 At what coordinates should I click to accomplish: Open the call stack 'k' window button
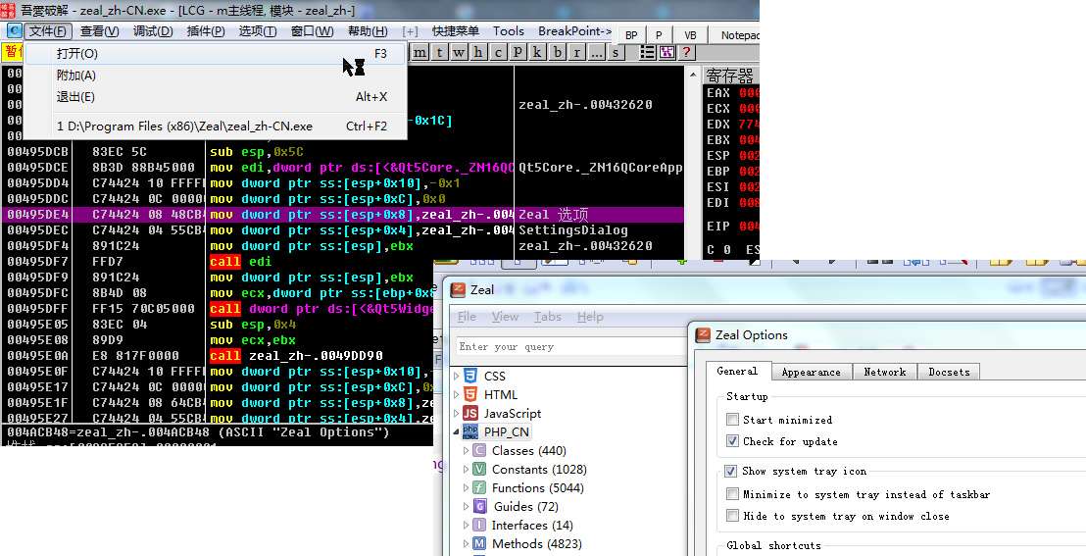[x=537, y=52]
